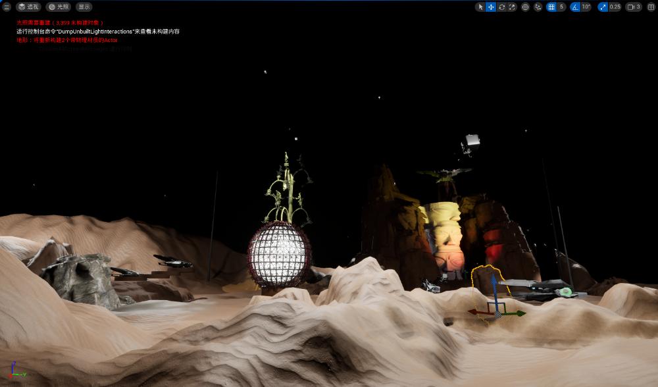Switch to the scale objects tool
The height and width of the screenshot is (387, 658).
click(512, 7)
